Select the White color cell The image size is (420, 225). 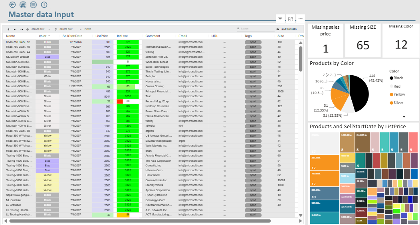[48, 77]
